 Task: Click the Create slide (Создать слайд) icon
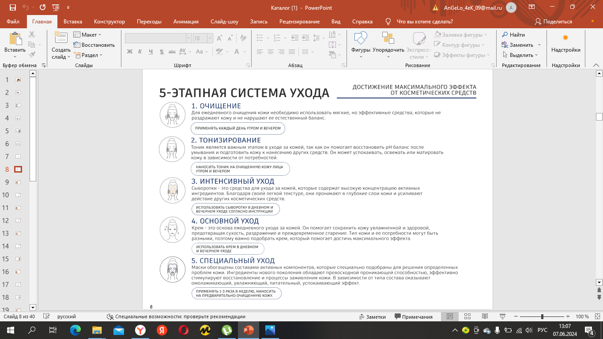pos(60,38)
